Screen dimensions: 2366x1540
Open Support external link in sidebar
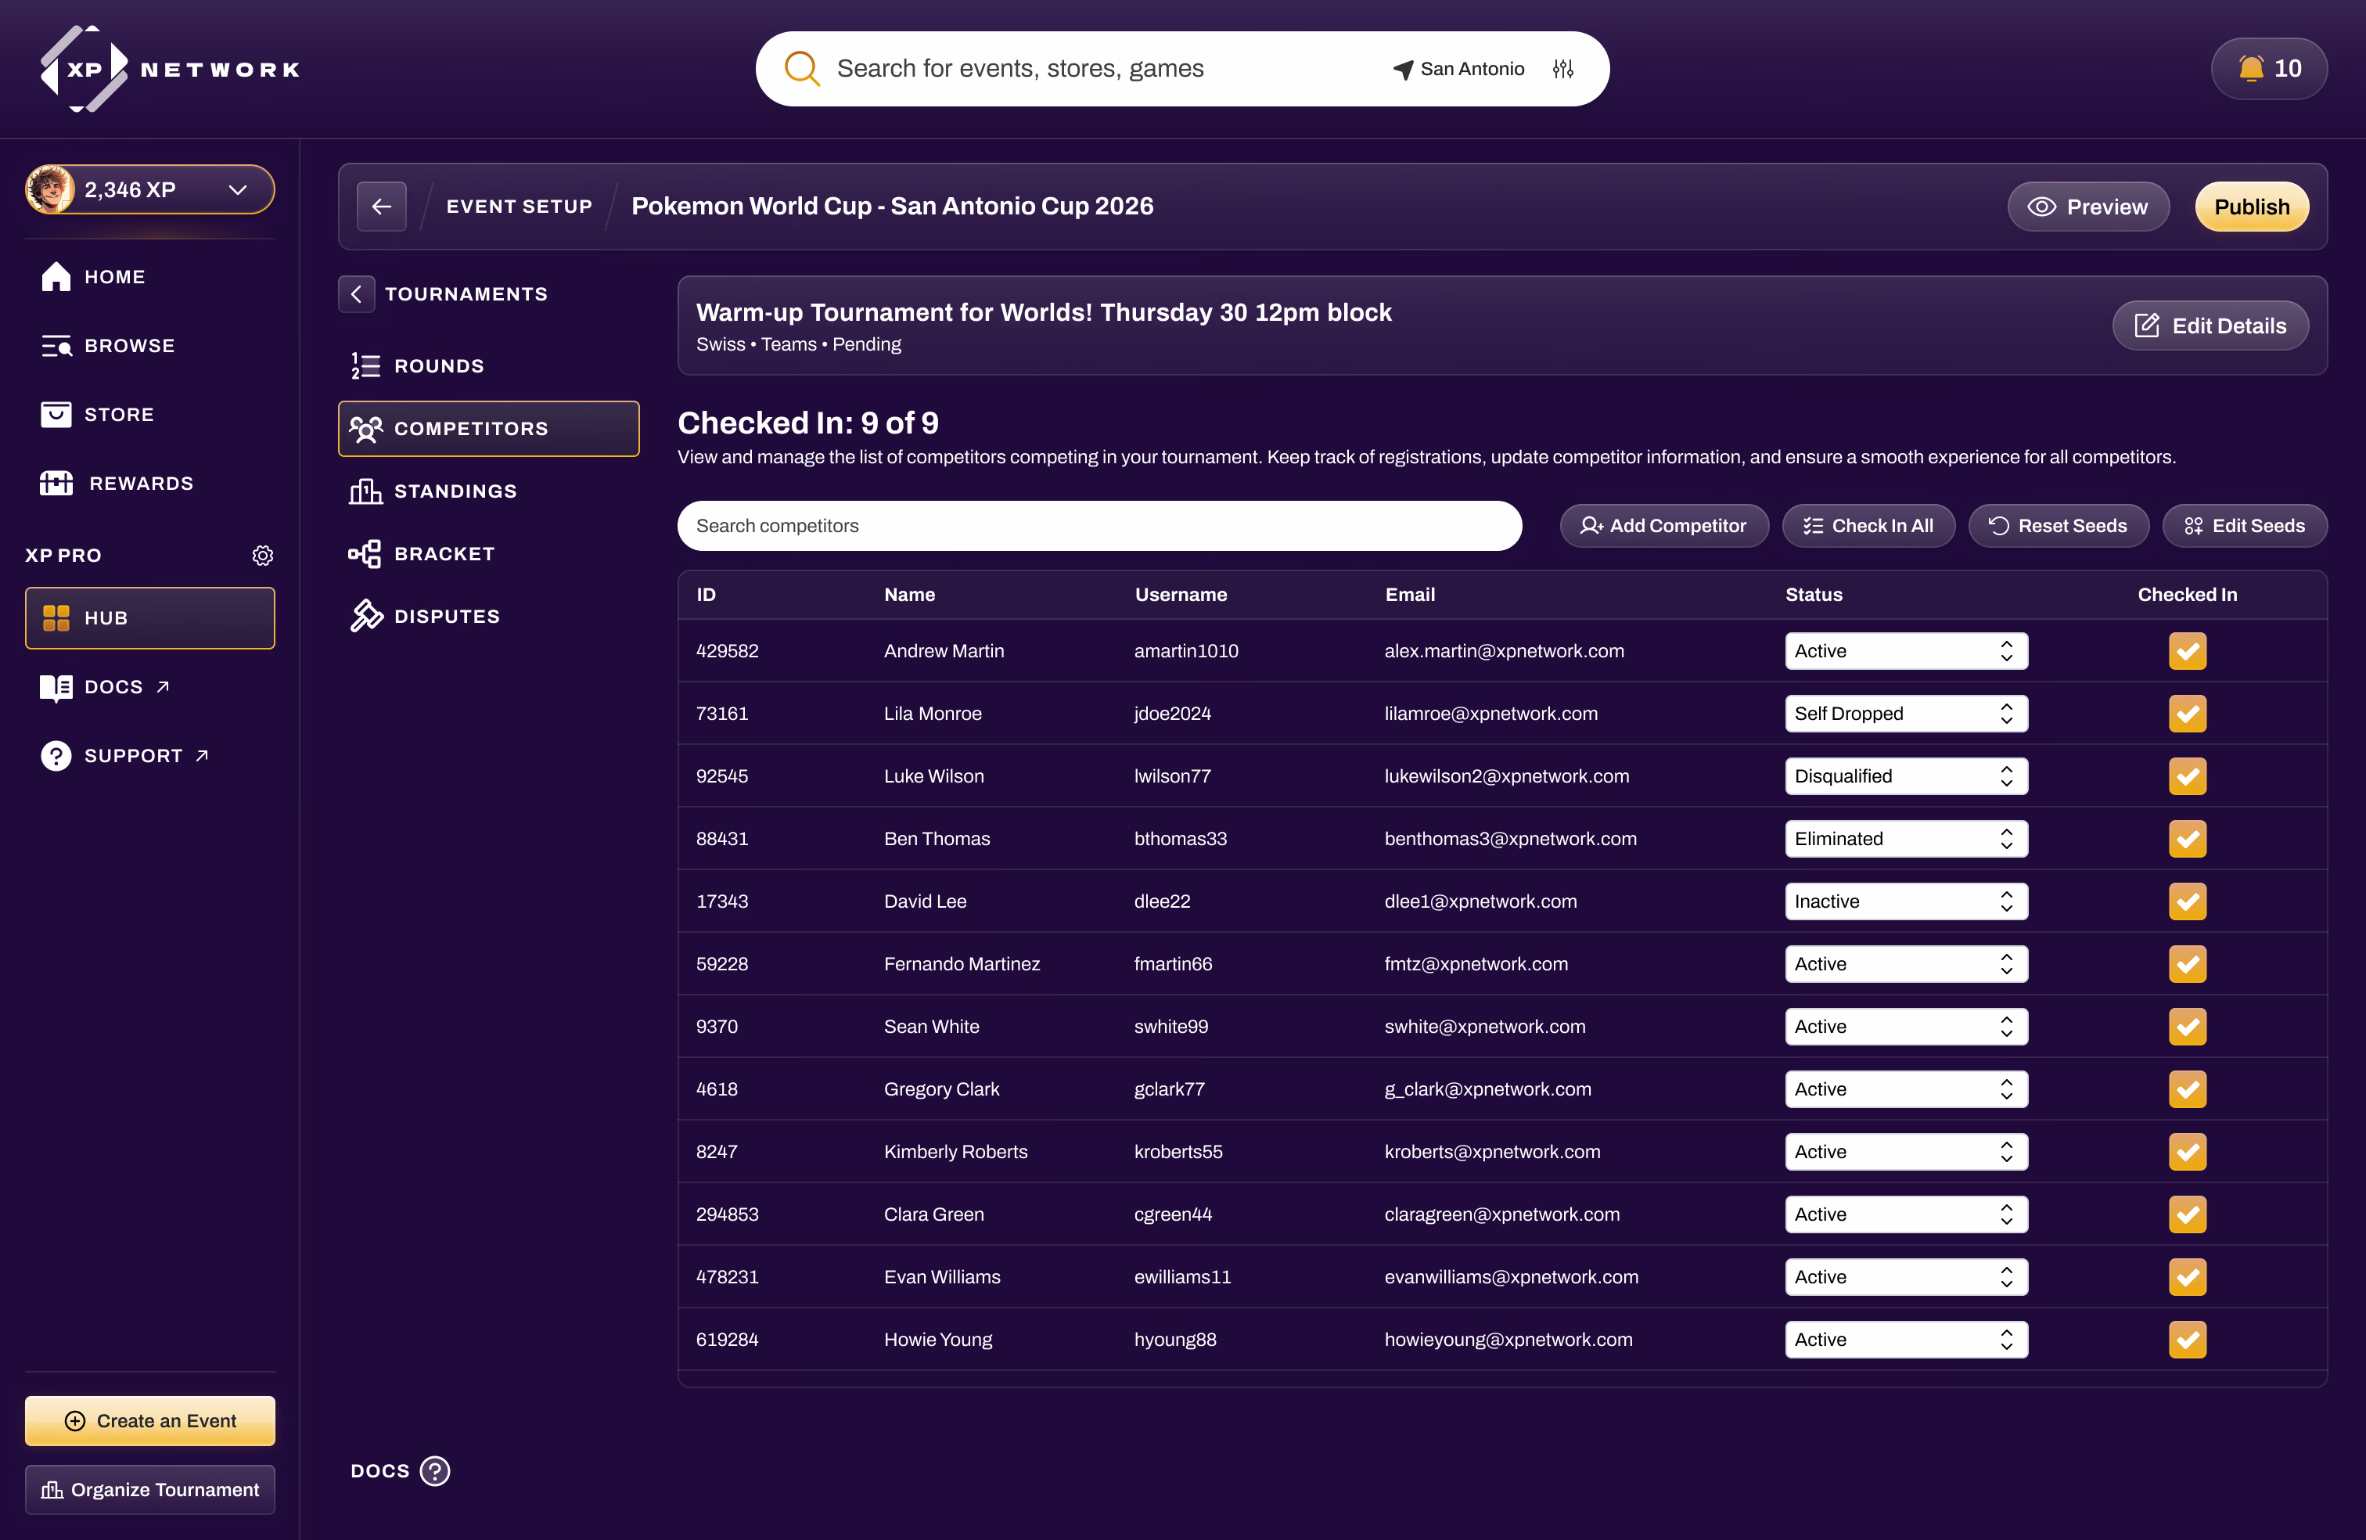pos(125,756)
